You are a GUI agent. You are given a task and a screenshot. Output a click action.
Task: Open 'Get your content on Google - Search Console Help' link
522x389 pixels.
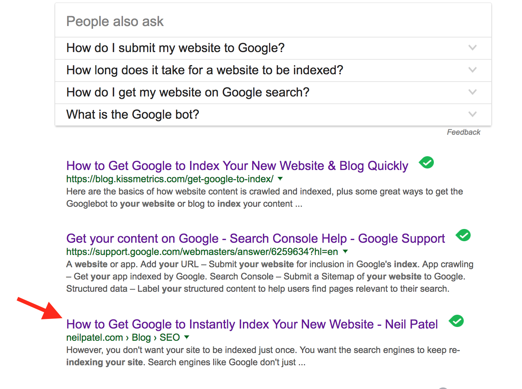pos(256,239)
